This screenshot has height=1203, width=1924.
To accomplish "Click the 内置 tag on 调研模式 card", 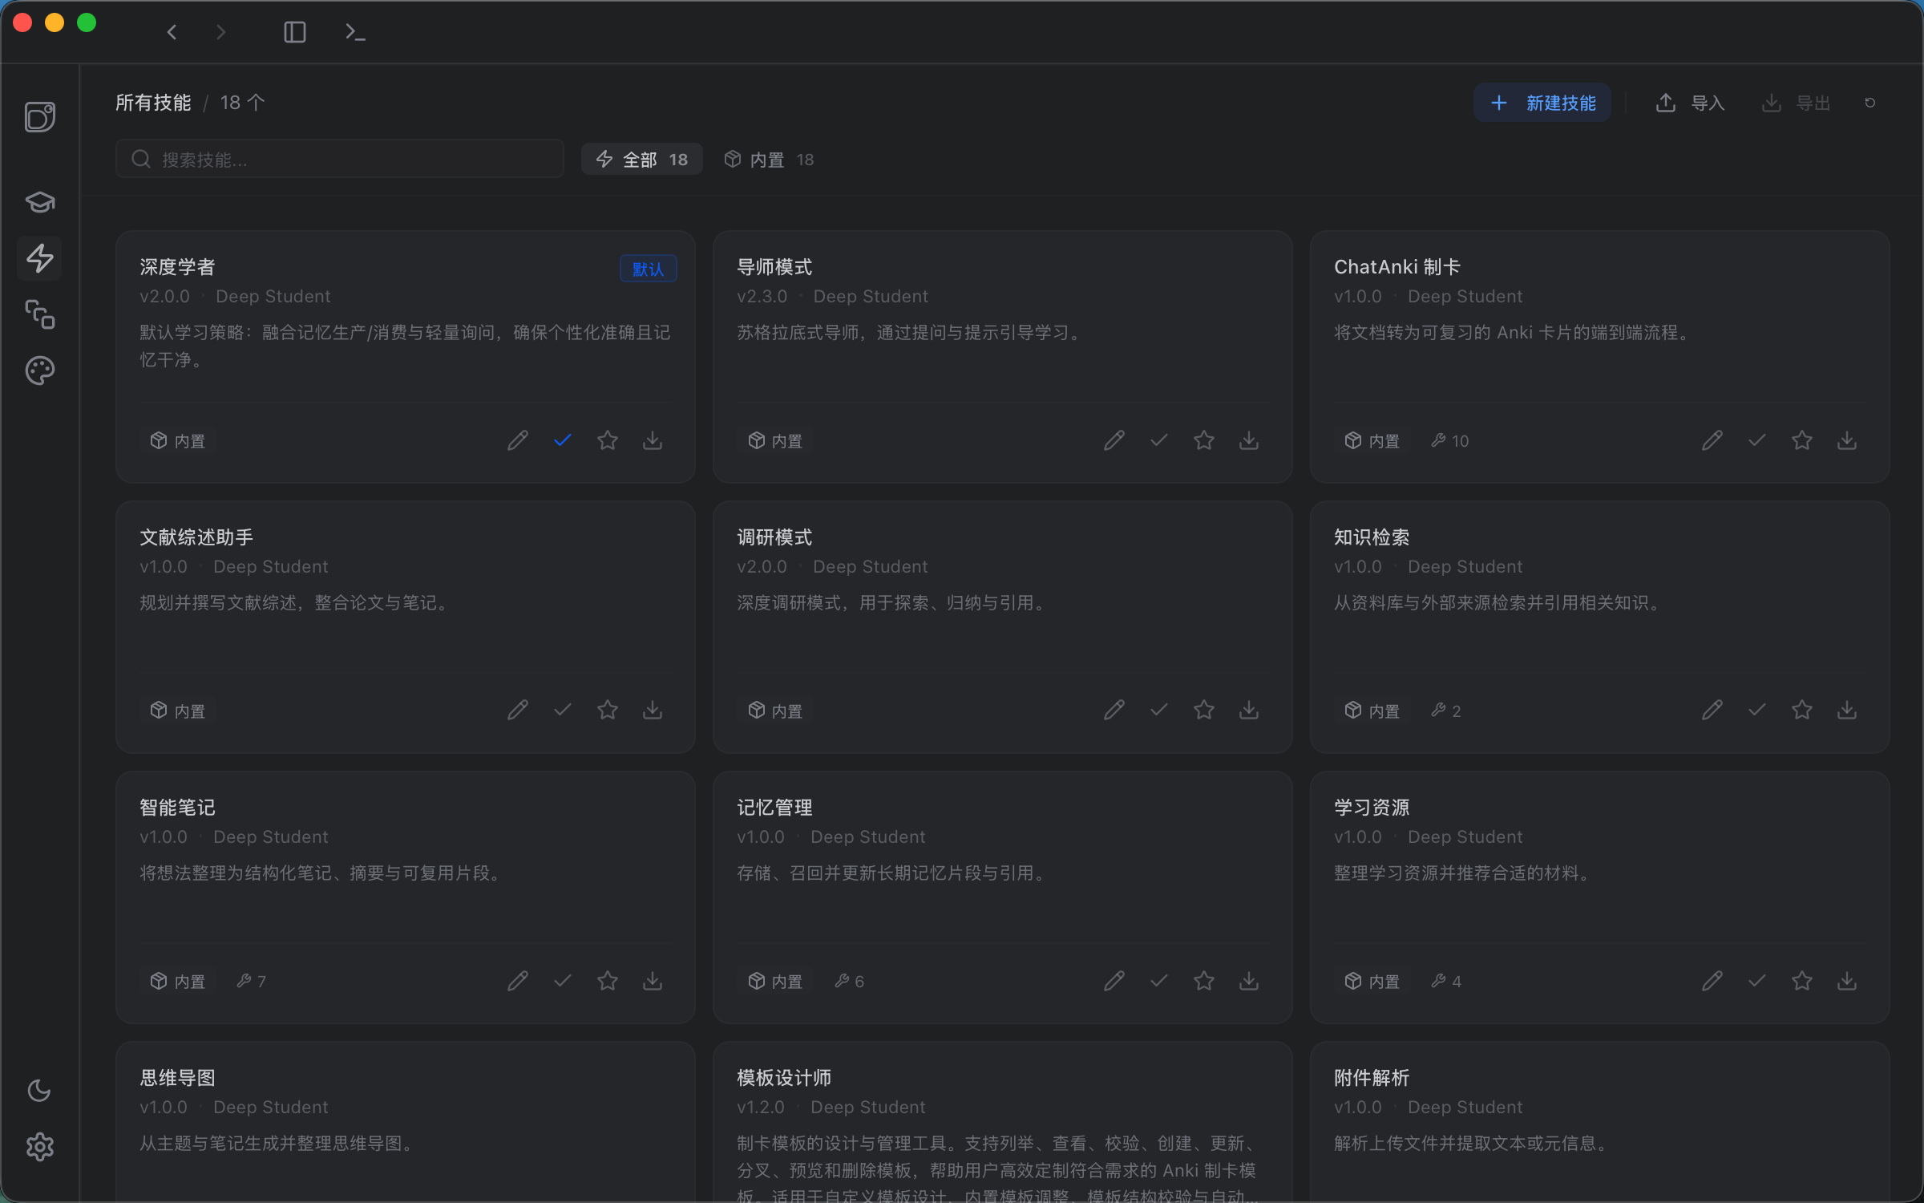I will coord(775,711).
